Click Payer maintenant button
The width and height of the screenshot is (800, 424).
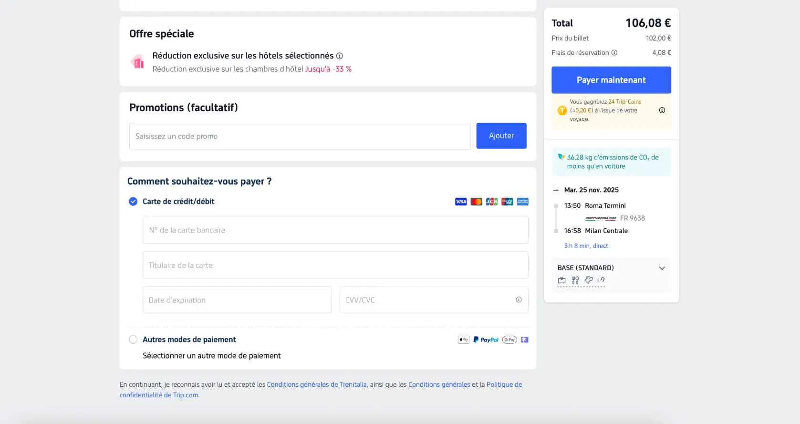pyautogui.click(x=611, y=80)
